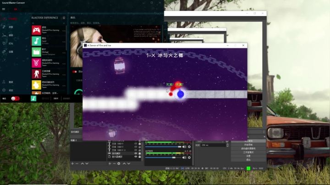Toggle lock on 游戏捕获 source
This screenshot has width=330, height=185.
click(139, 153)
